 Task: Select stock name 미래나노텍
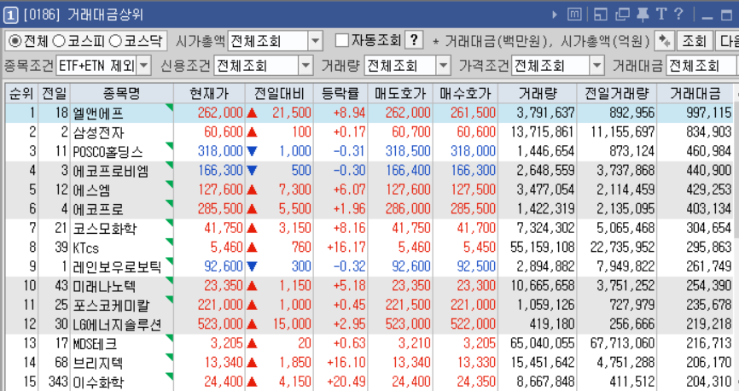105,286
